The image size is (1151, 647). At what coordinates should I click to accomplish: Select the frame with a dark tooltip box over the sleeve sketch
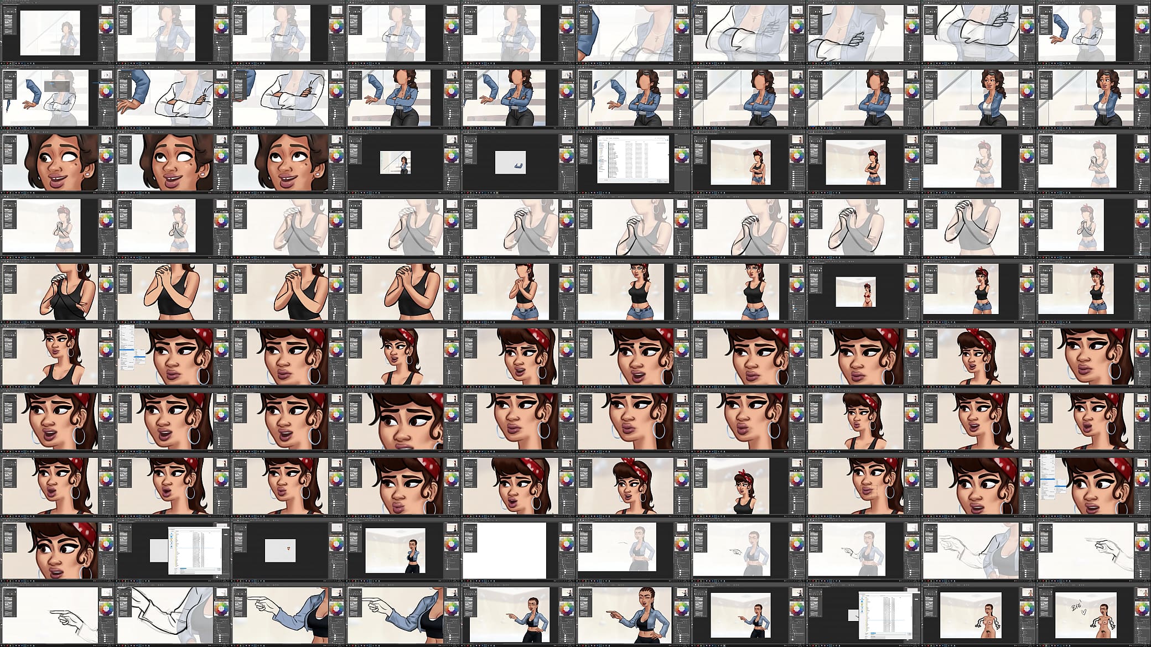point(58,97)
